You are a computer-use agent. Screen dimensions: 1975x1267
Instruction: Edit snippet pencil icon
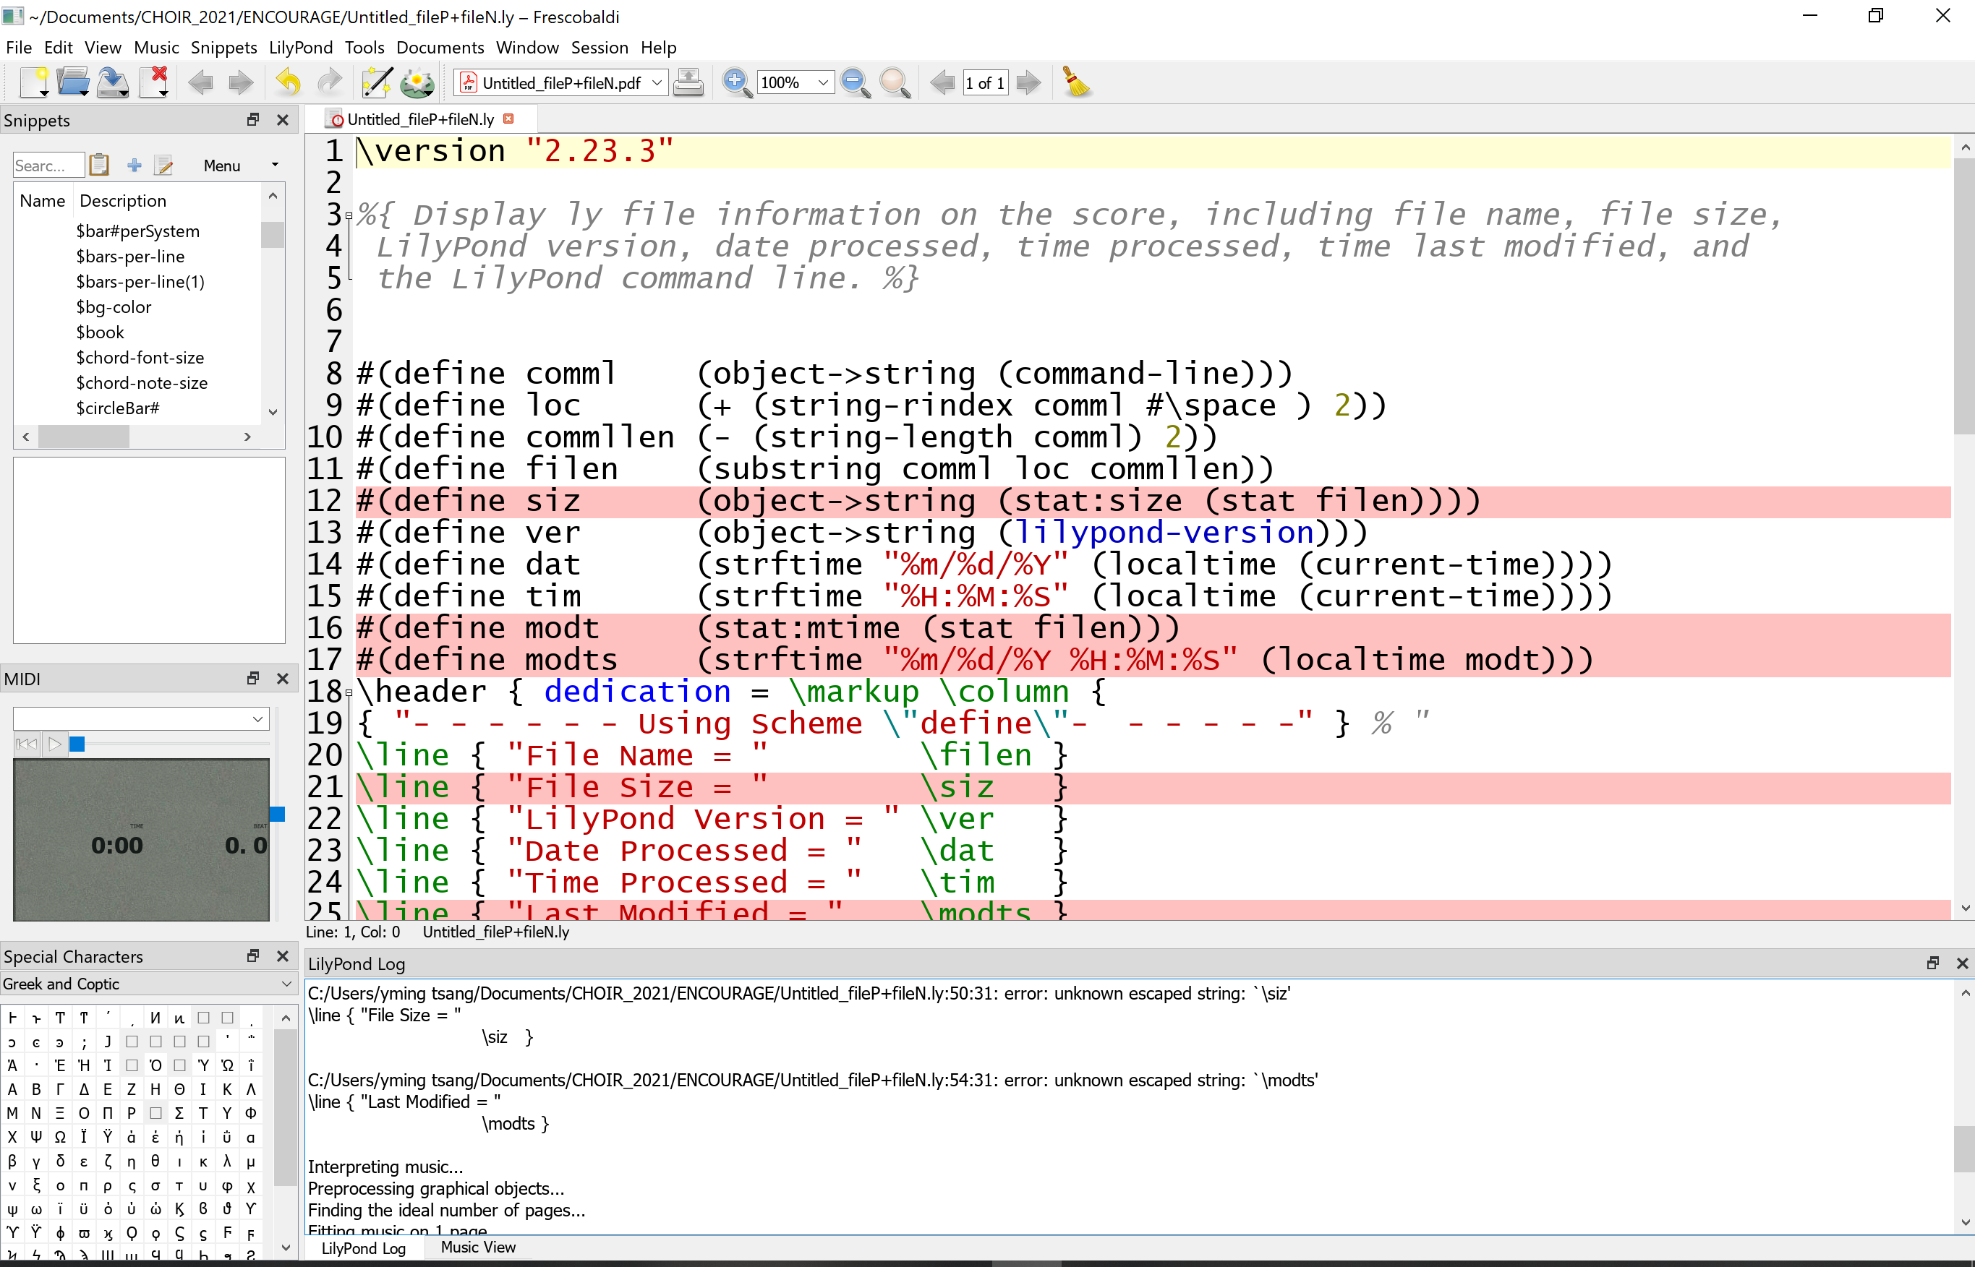[164, 166]
